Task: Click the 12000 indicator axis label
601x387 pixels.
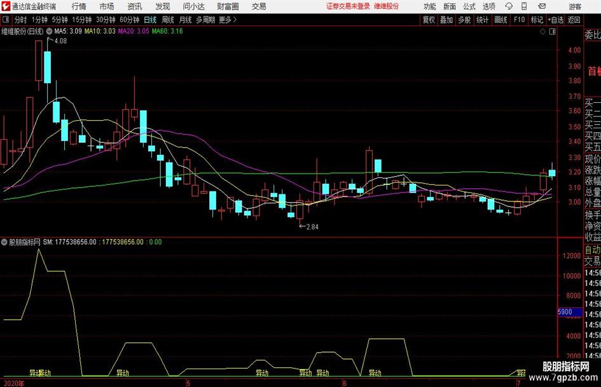Action: pos(572,255)
